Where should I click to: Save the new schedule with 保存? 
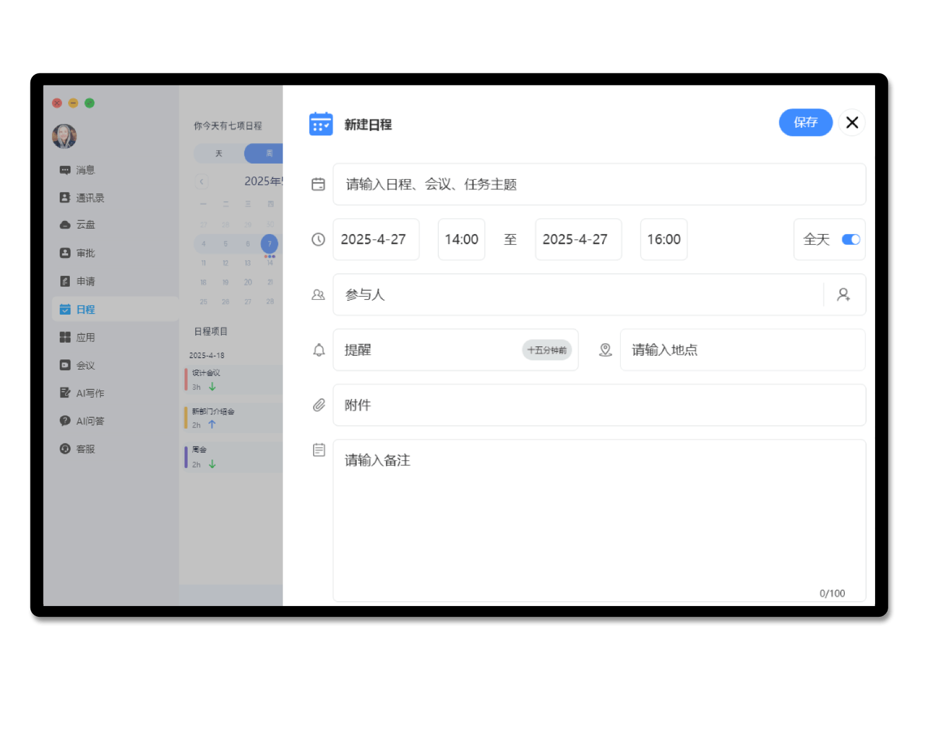(805, 122)
